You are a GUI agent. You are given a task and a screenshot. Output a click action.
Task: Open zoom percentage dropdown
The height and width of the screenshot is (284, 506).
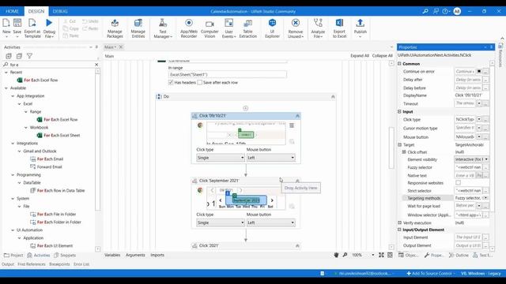click(x=372, y=255)
